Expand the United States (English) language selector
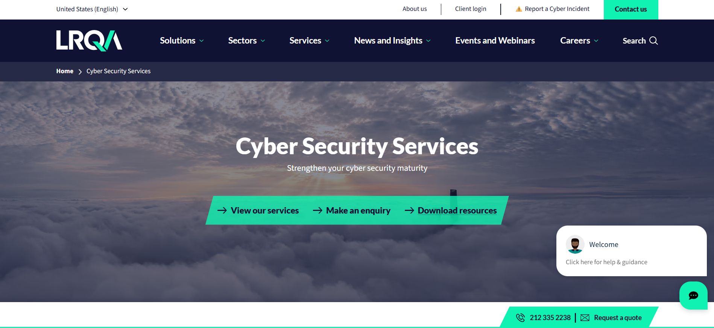The width and height of the screenshot is (714, 328). 92,9
